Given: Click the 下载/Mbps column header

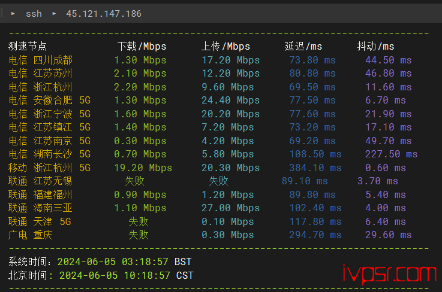Looking at the screenshot, I should point(142,46).
